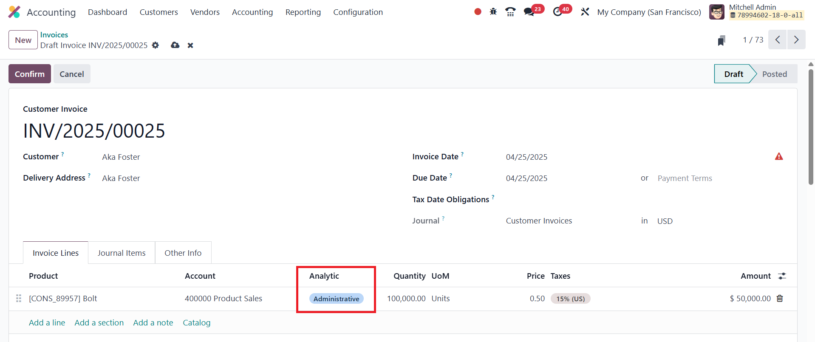This screenshot has width=815, height=342.
Task: Open the chat conversations icon
Action: [x=529, y=12]
